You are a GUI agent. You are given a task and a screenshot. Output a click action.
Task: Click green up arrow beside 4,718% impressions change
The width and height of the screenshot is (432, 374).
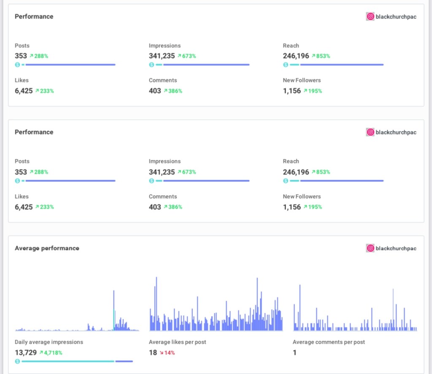tap(41, 352)
